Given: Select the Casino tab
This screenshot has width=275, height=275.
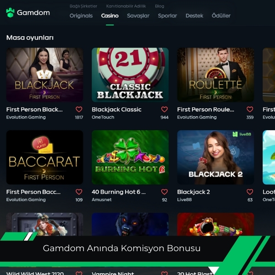Looking at the screenshot, I should pos(110,16).
